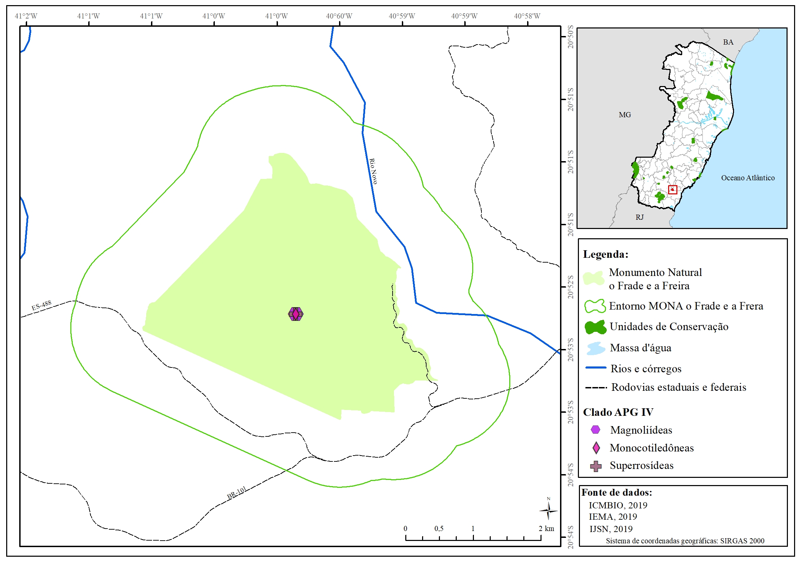The height and width of the screenshot is (567, 803).
Task: Click the Magnoliídeas purple hexagon legend symbol
Action: 595,430
